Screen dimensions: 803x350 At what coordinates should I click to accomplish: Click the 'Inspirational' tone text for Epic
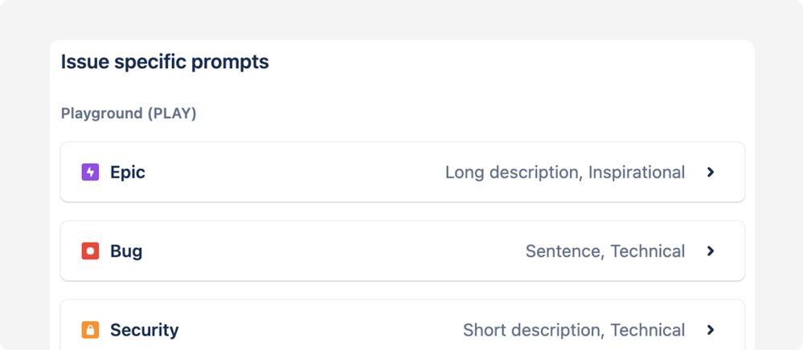[637, 172]
